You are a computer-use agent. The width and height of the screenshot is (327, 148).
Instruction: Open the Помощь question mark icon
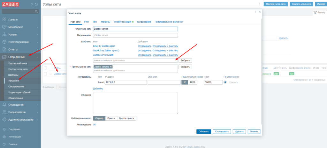tap(4, 144)
